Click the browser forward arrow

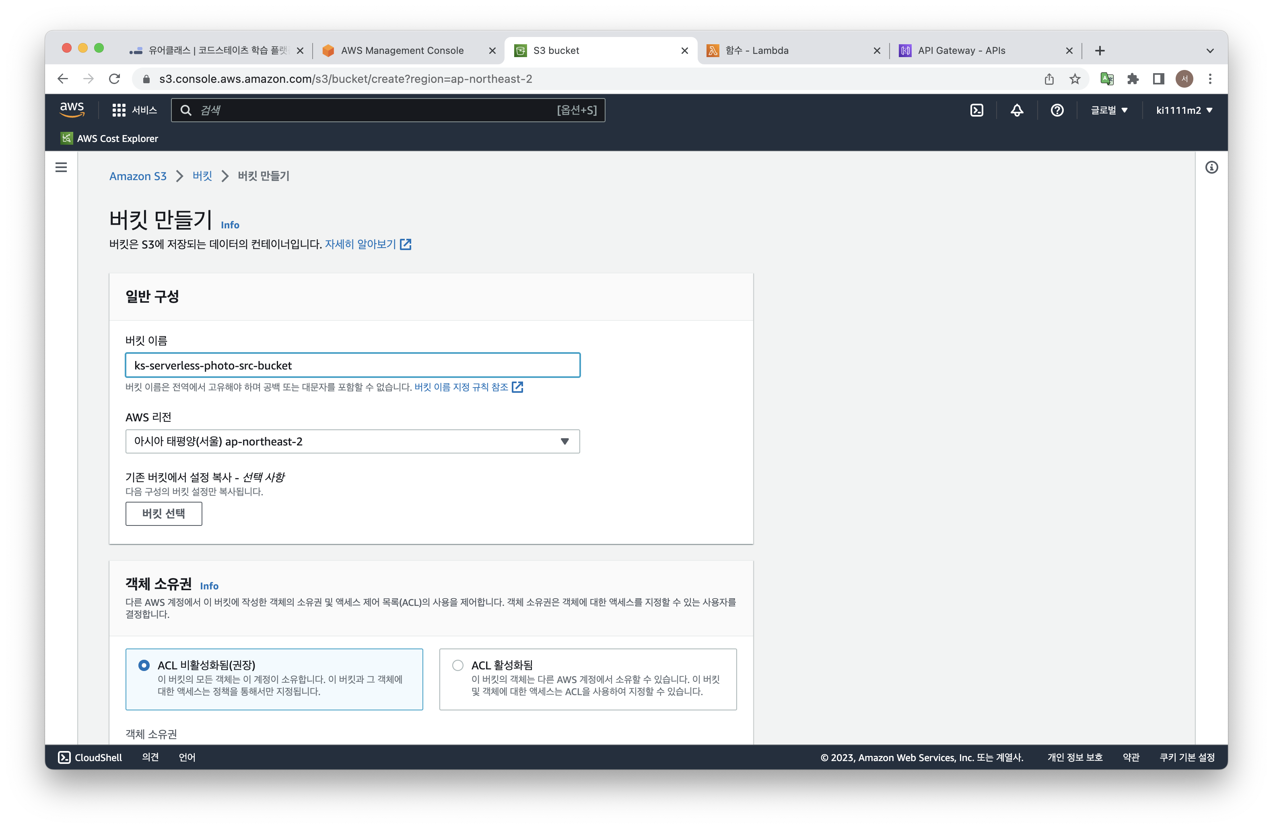pos(89,79)
